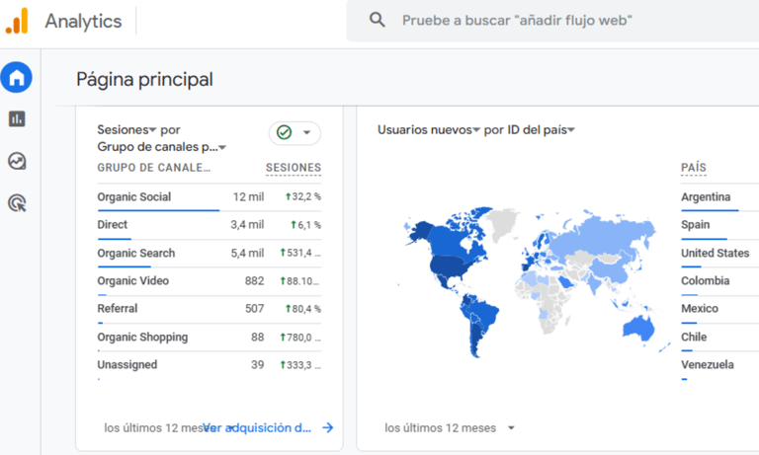Click the 6,1 % change value

coord(305,225)
